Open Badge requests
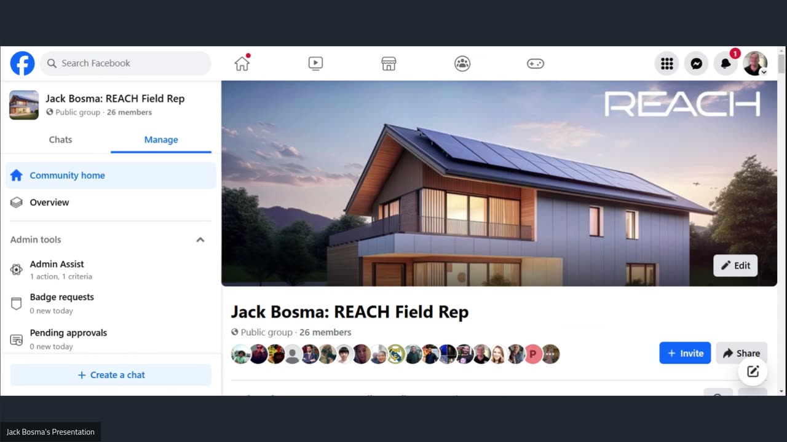Image resolution: width=787 pixels, height=442 pixels. coord(111,303)
